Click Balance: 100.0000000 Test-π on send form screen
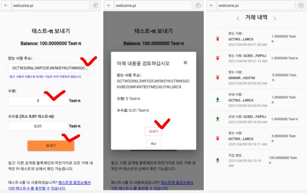 [x=51, y=43]
